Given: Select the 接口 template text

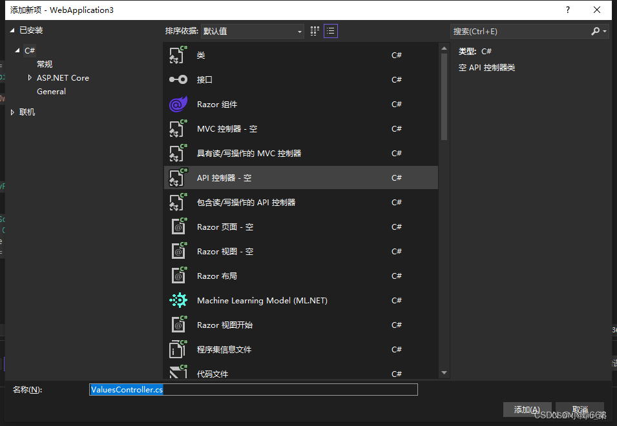Looking at the screenshot, I should click(205, 80).
